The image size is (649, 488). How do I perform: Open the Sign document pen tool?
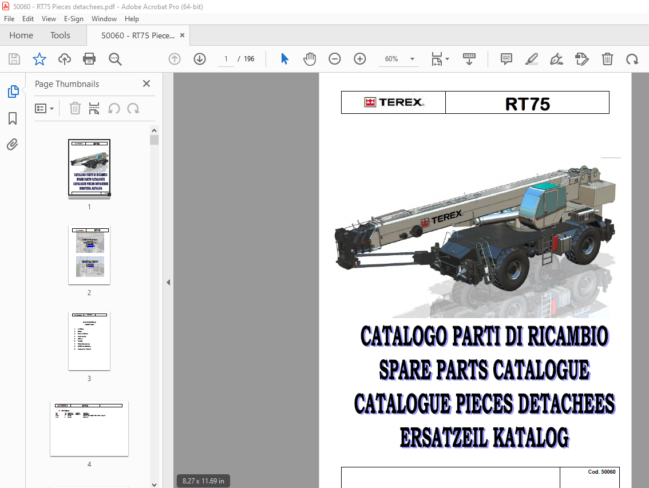pos(556,59)
